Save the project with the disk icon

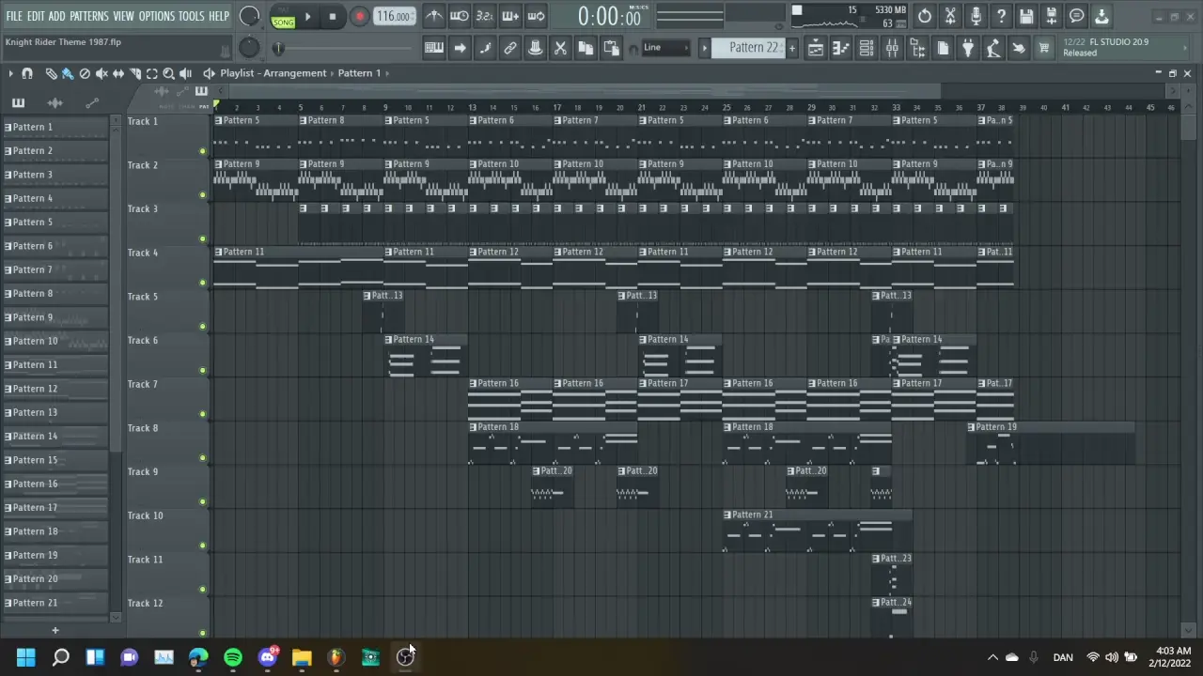pos(1025,16)
